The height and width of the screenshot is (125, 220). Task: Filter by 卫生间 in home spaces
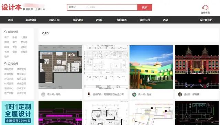coord(24,42)
